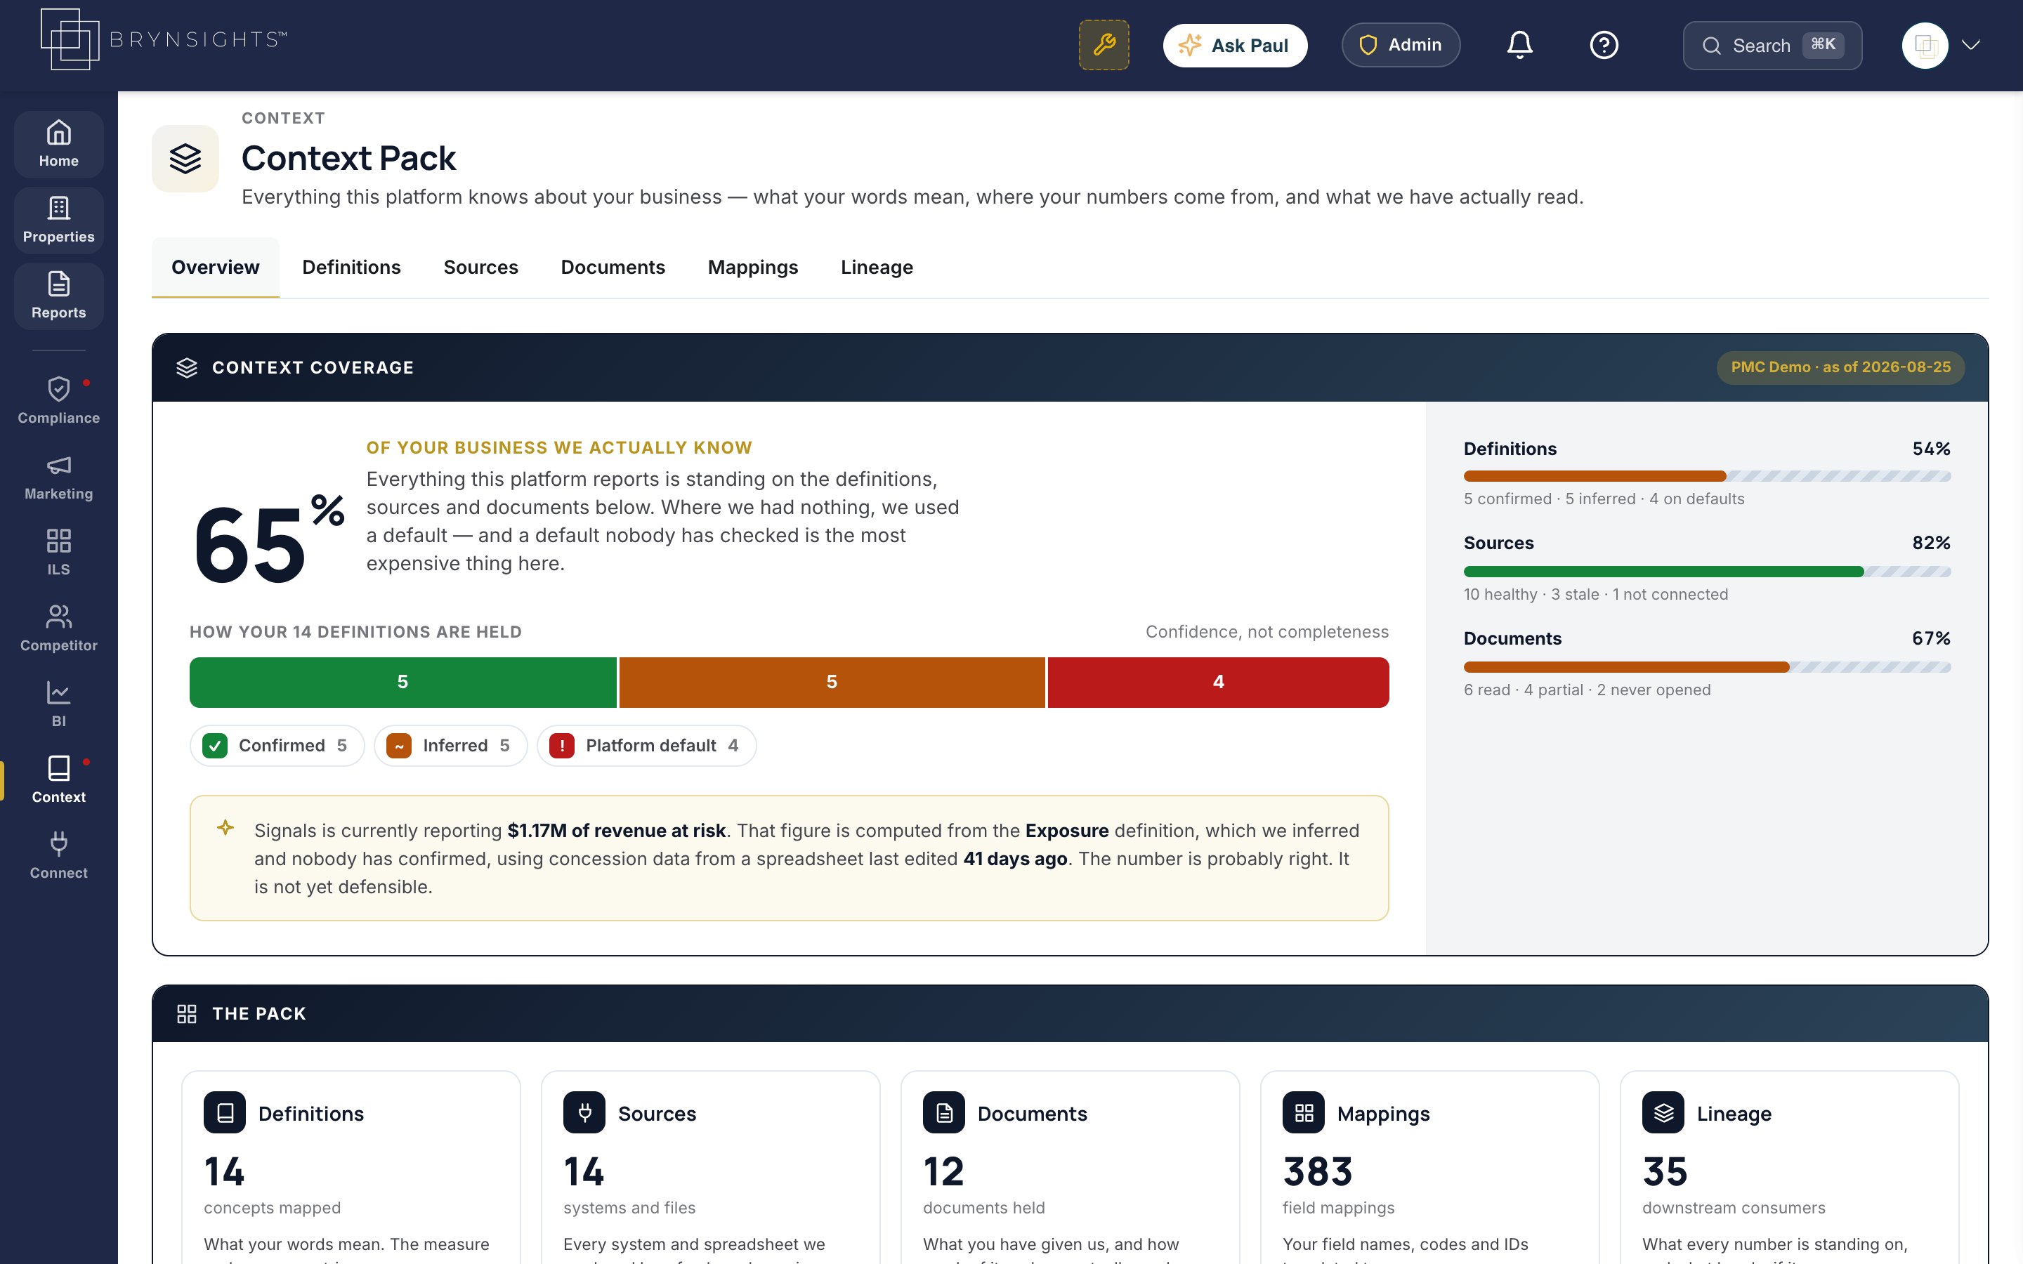Viewport: 2023px width, 1264px height.
Task: Click the Sources 82% progress bar
Action: [1707, 572]
